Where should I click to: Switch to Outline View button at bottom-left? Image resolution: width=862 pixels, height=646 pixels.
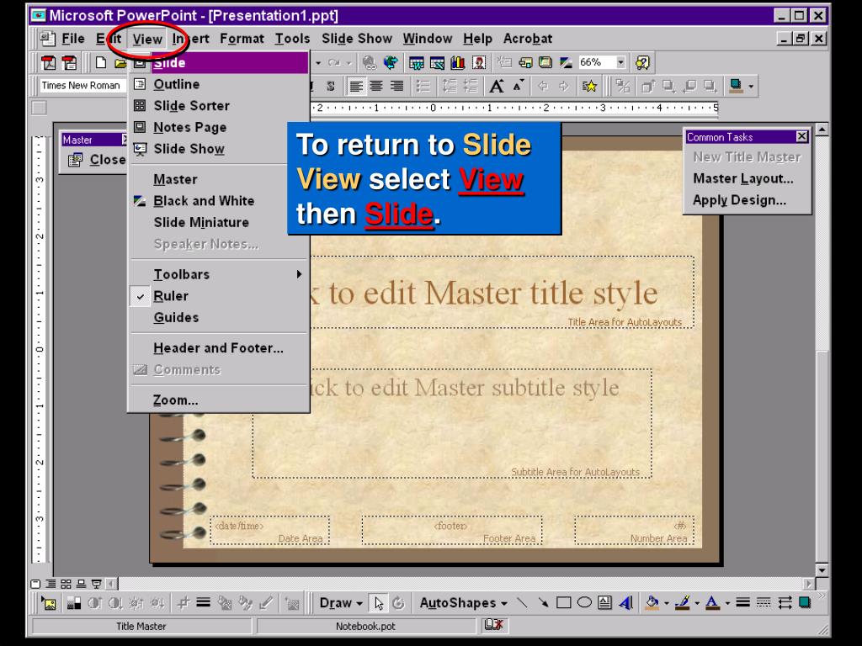point(51,584)
